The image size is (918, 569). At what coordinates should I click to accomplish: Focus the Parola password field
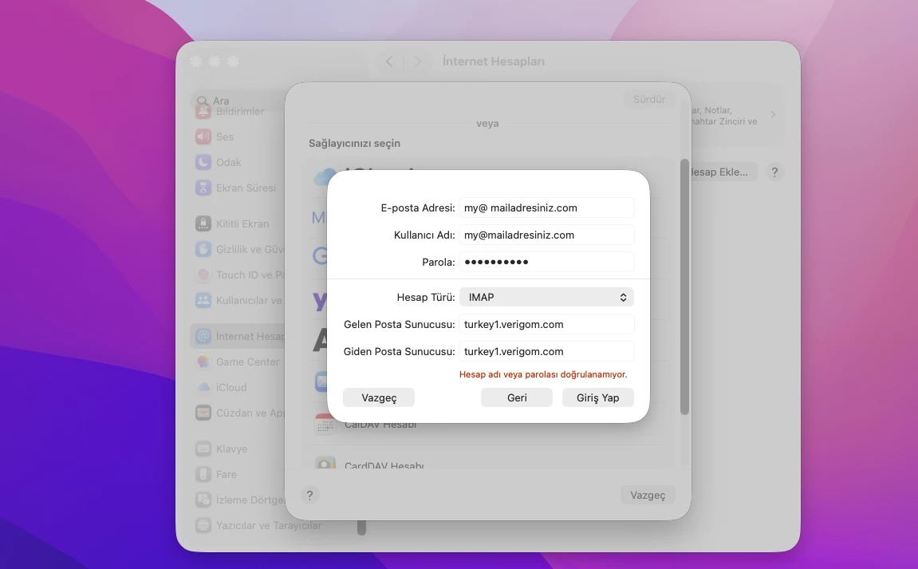click(546, 262)
